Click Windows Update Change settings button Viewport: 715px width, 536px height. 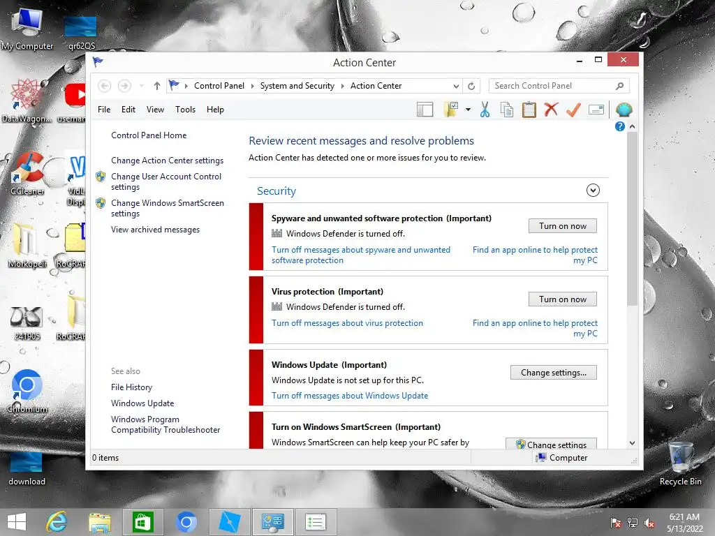(x=554, y=373)
